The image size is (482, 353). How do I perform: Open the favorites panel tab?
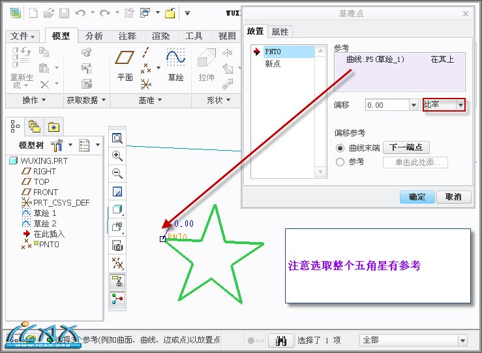[x=53, y=127]
